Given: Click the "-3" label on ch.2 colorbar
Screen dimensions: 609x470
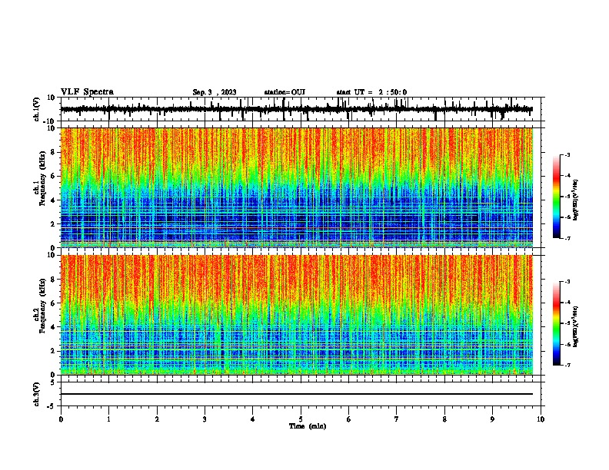Looking at the screenshot, I should (567, 282).
